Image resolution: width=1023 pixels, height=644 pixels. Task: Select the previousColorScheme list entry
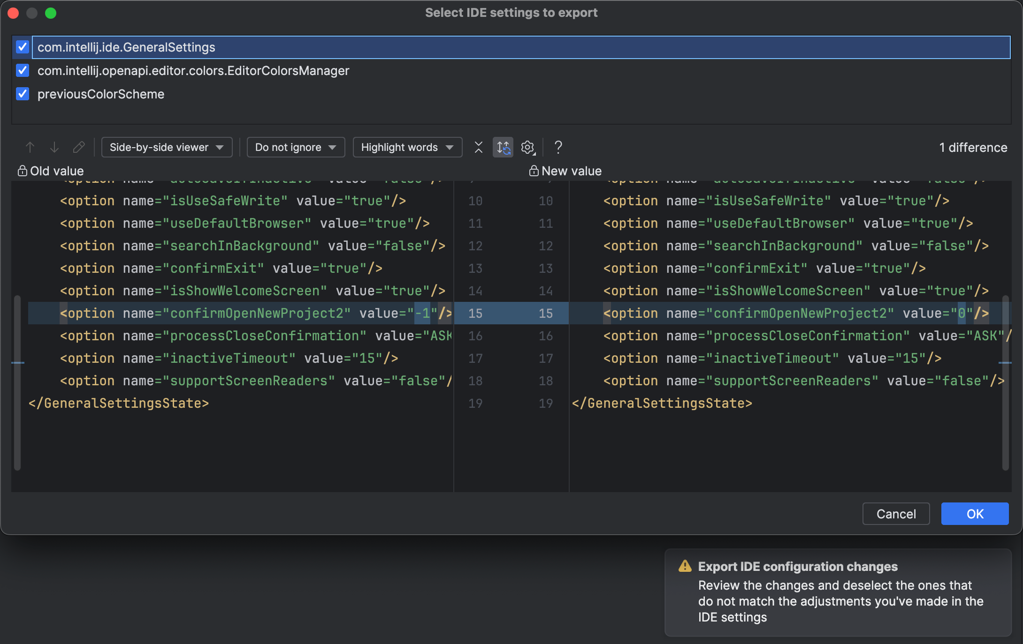pos(101,94)
